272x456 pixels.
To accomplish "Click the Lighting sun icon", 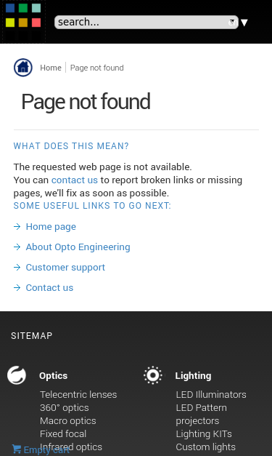I will tap(153, 375).
